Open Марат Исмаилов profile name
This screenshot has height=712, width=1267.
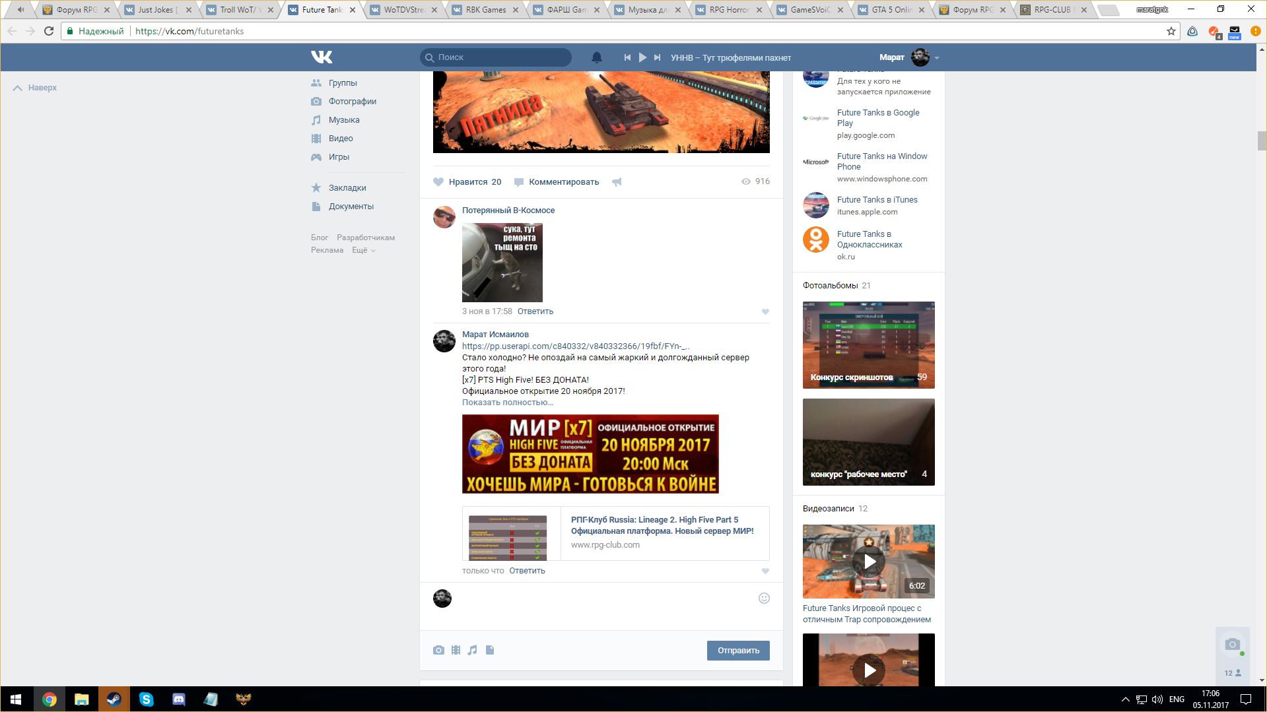[x=495, y=335]
